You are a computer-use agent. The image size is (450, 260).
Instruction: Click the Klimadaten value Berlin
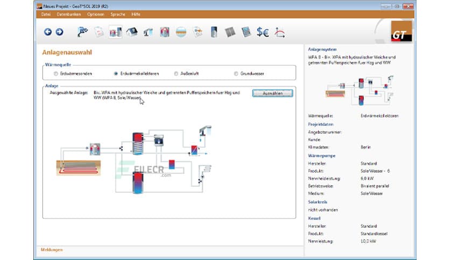click(365, 147)
